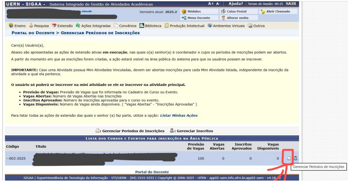Open the Módulos button
Screen dimensions: 348x182
click(199, 12)
